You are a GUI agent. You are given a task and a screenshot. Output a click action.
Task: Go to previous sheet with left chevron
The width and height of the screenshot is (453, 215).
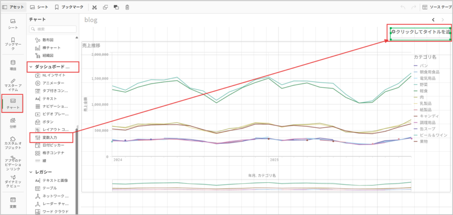coord(433,19)
